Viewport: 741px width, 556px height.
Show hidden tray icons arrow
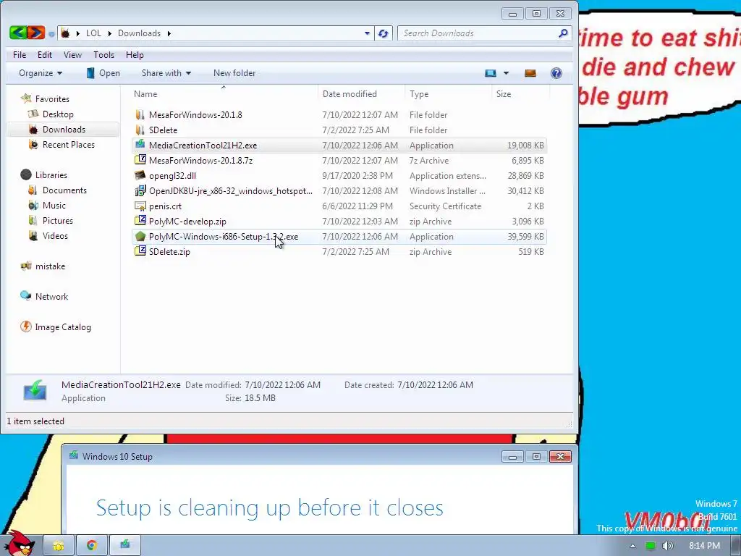coord(632,546)
